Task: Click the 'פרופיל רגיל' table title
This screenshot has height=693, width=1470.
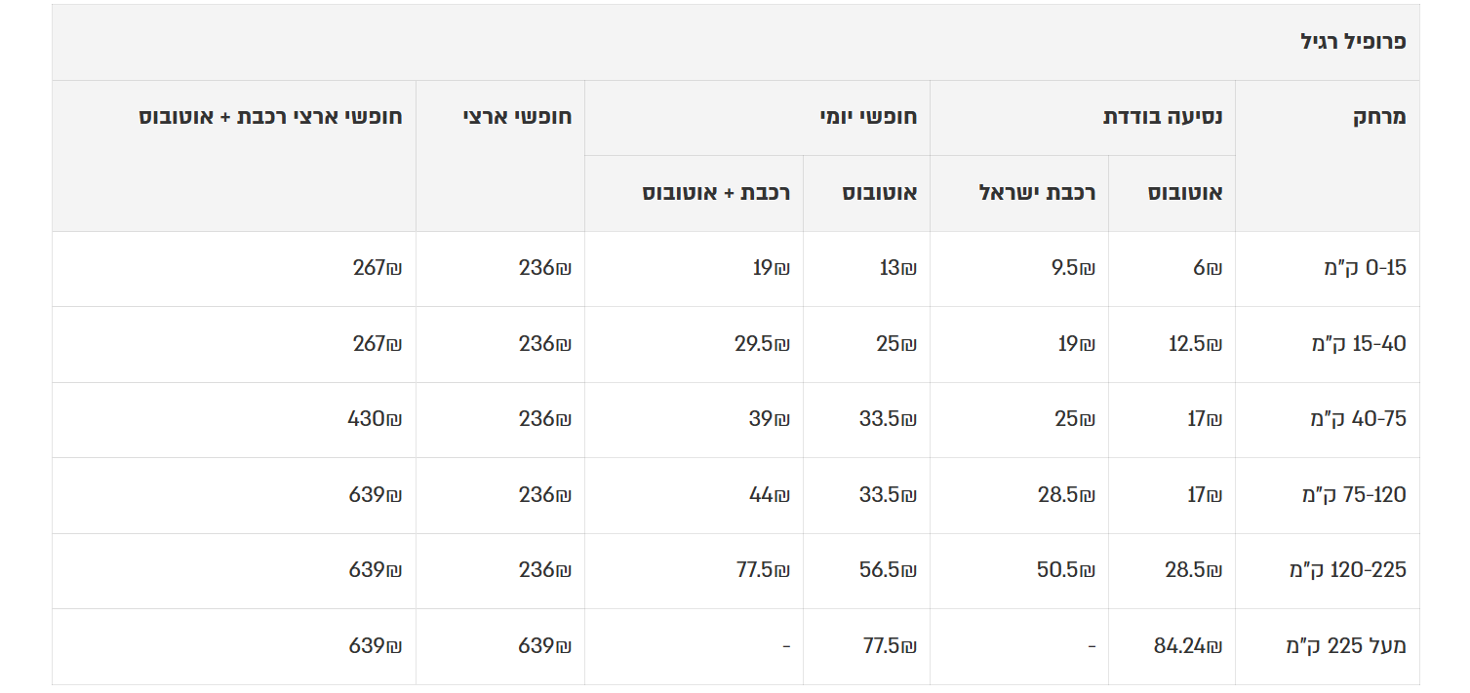Action: point(1353,42)
